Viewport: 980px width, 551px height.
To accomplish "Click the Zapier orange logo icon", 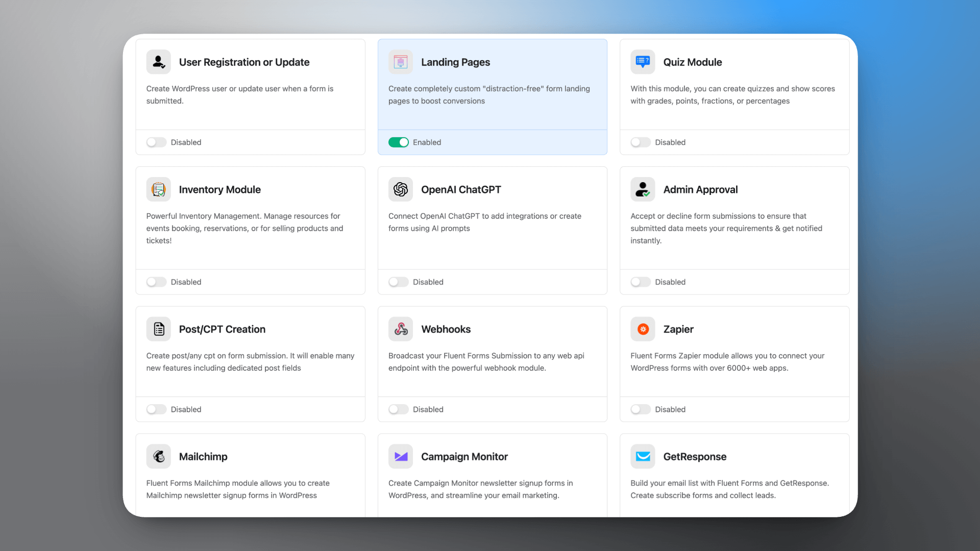I will click(x=643, y=329).
